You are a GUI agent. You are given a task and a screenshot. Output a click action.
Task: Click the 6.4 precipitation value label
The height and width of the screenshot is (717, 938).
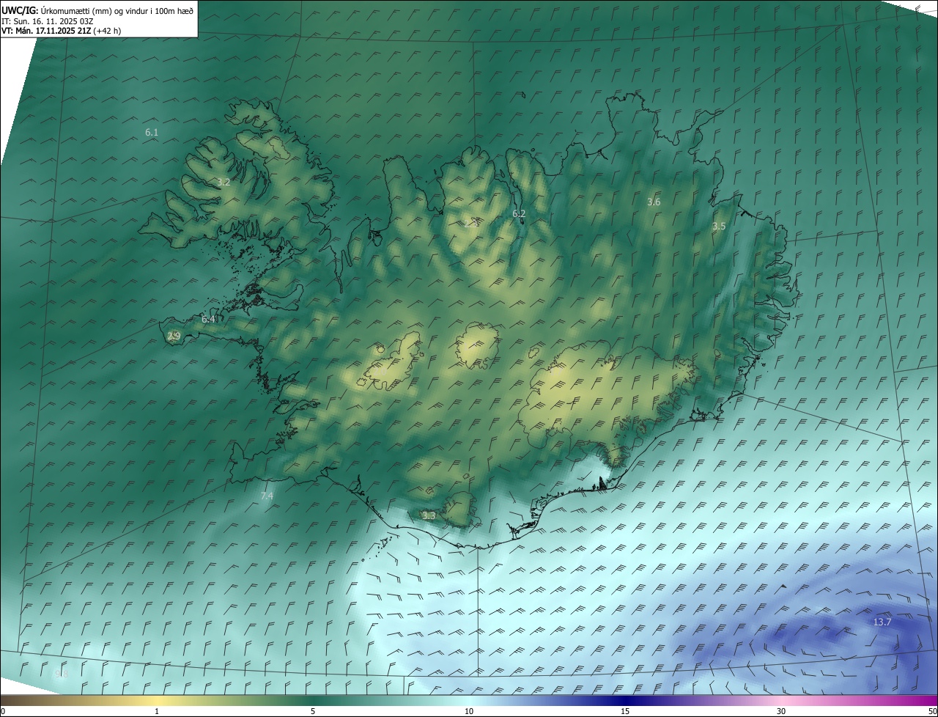(208, 320)
